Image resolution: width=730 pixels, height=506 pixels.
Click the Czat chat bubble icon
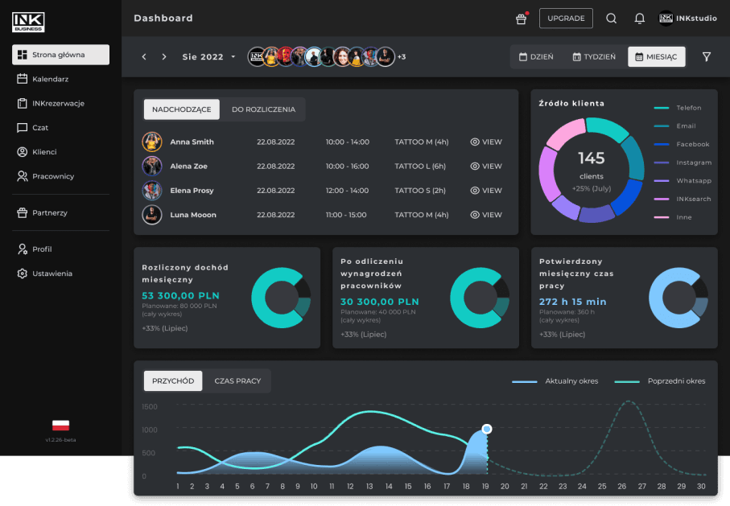click(22, 128)
